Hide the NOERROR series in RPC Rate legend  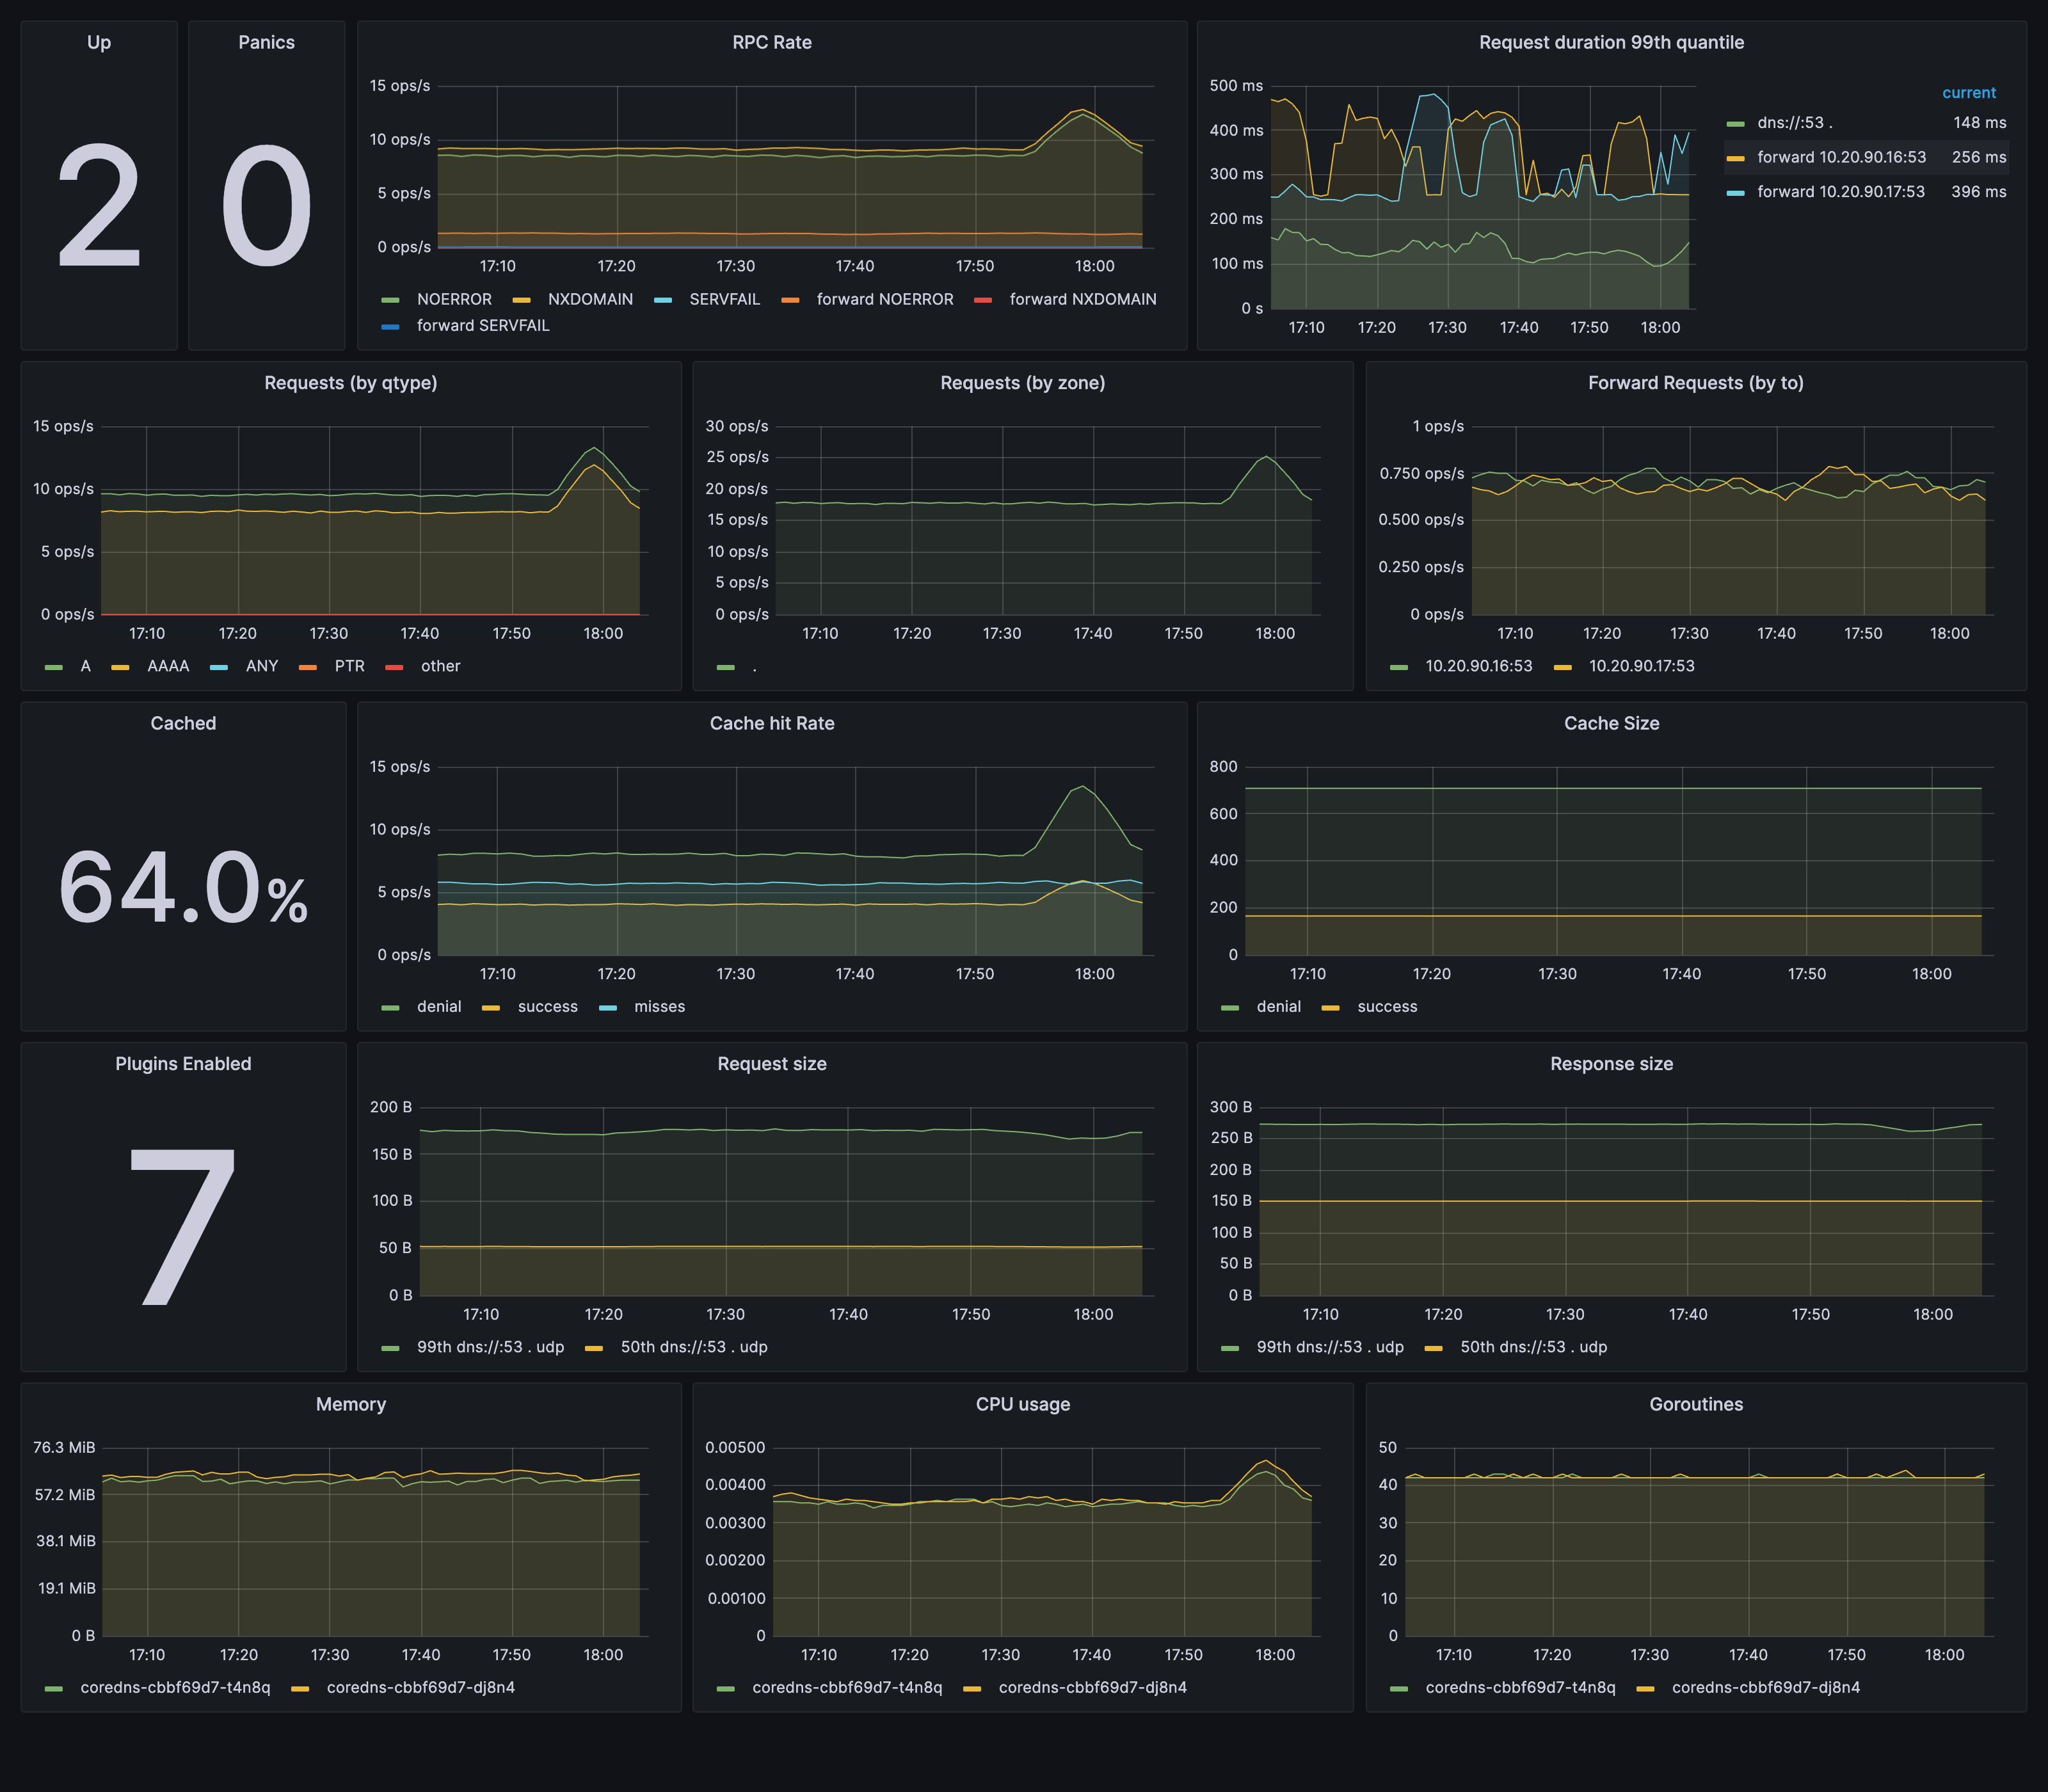click(x=455, y=299)
